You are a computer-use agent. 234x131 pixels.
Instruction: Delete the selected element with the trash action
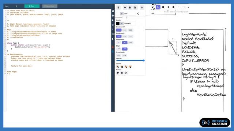click(122, 73)
